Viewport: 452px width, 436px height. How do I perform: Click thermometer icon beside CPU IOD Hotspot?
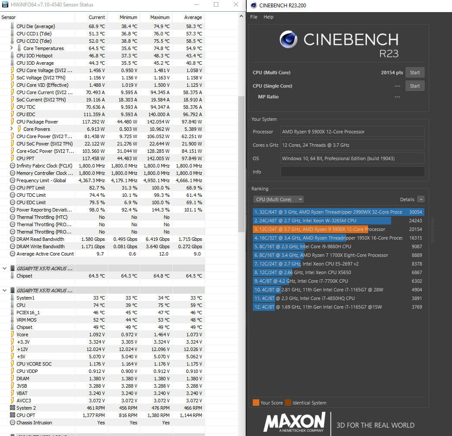pyautogui.click(x=12, y=56)
